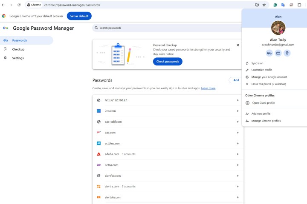Click the Grammarly extension icon
Screen dimensions: 307x204
tap(275, 5)
